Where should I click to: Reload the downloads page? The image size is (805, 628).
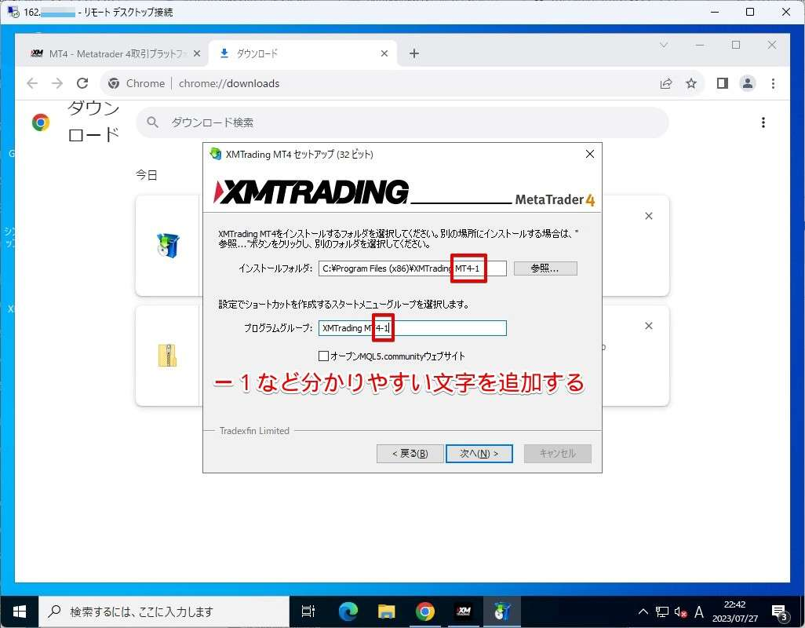tap(82, 83)
